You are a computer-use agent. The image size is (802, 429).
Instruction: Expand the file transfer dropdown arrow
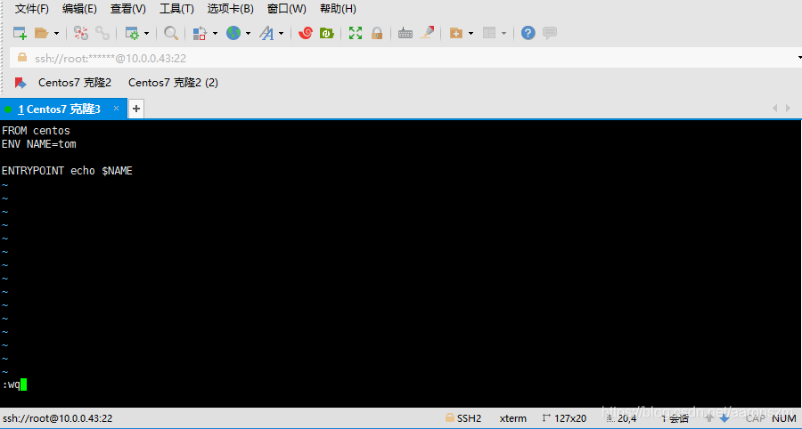pos(215,34)
